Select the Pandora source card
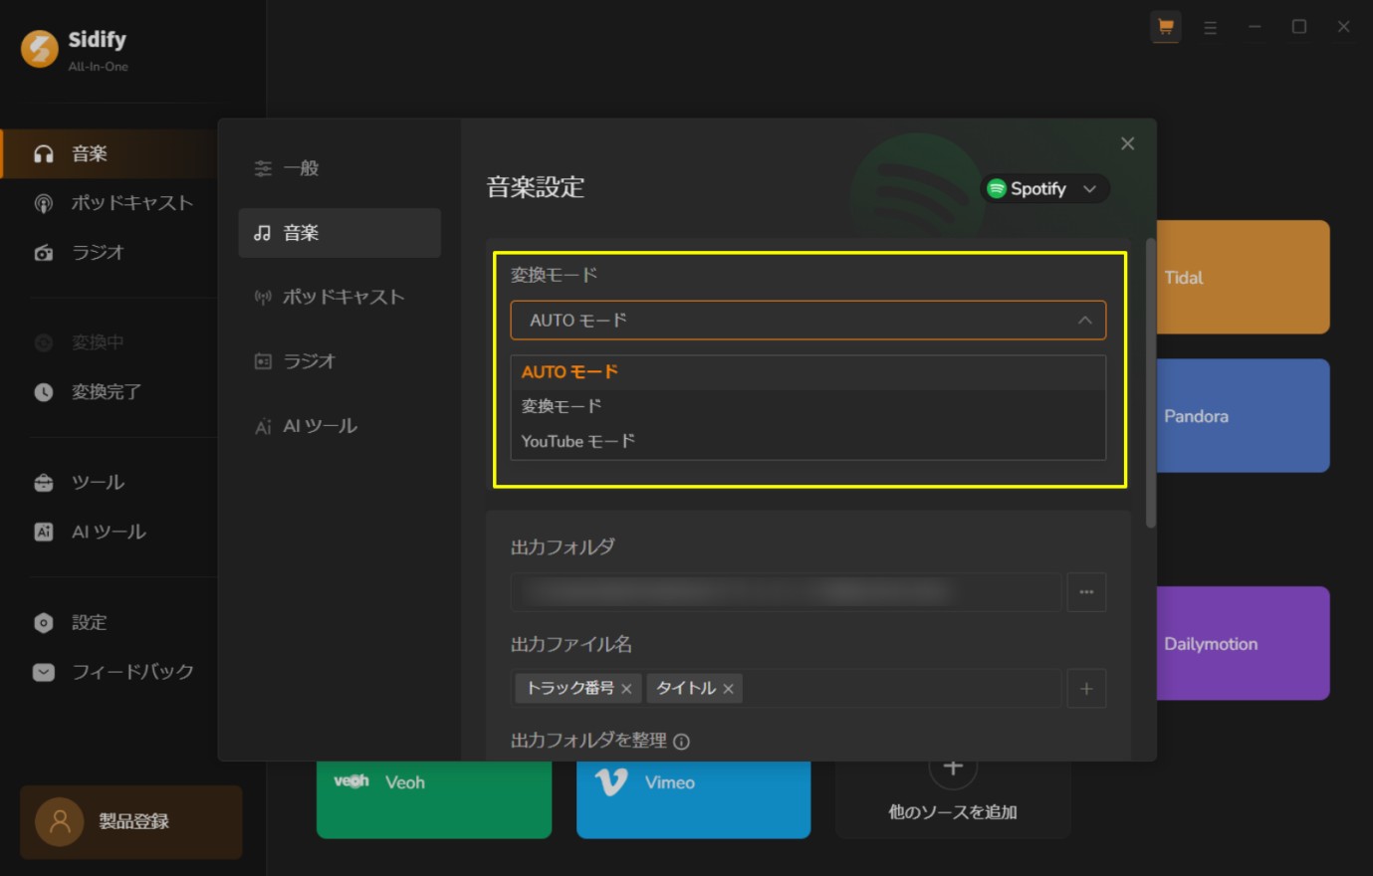 pyautogui.click(x=1243, y=416)
